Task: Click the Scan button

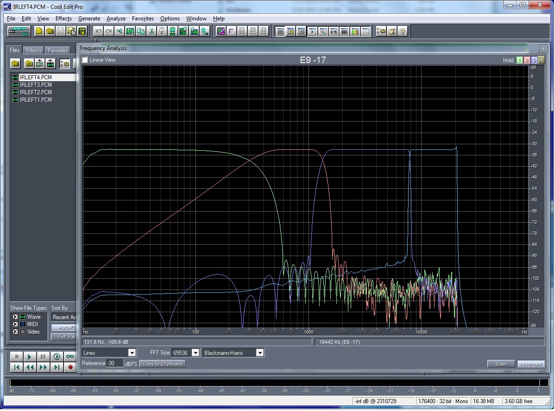Action: (501, 364)
